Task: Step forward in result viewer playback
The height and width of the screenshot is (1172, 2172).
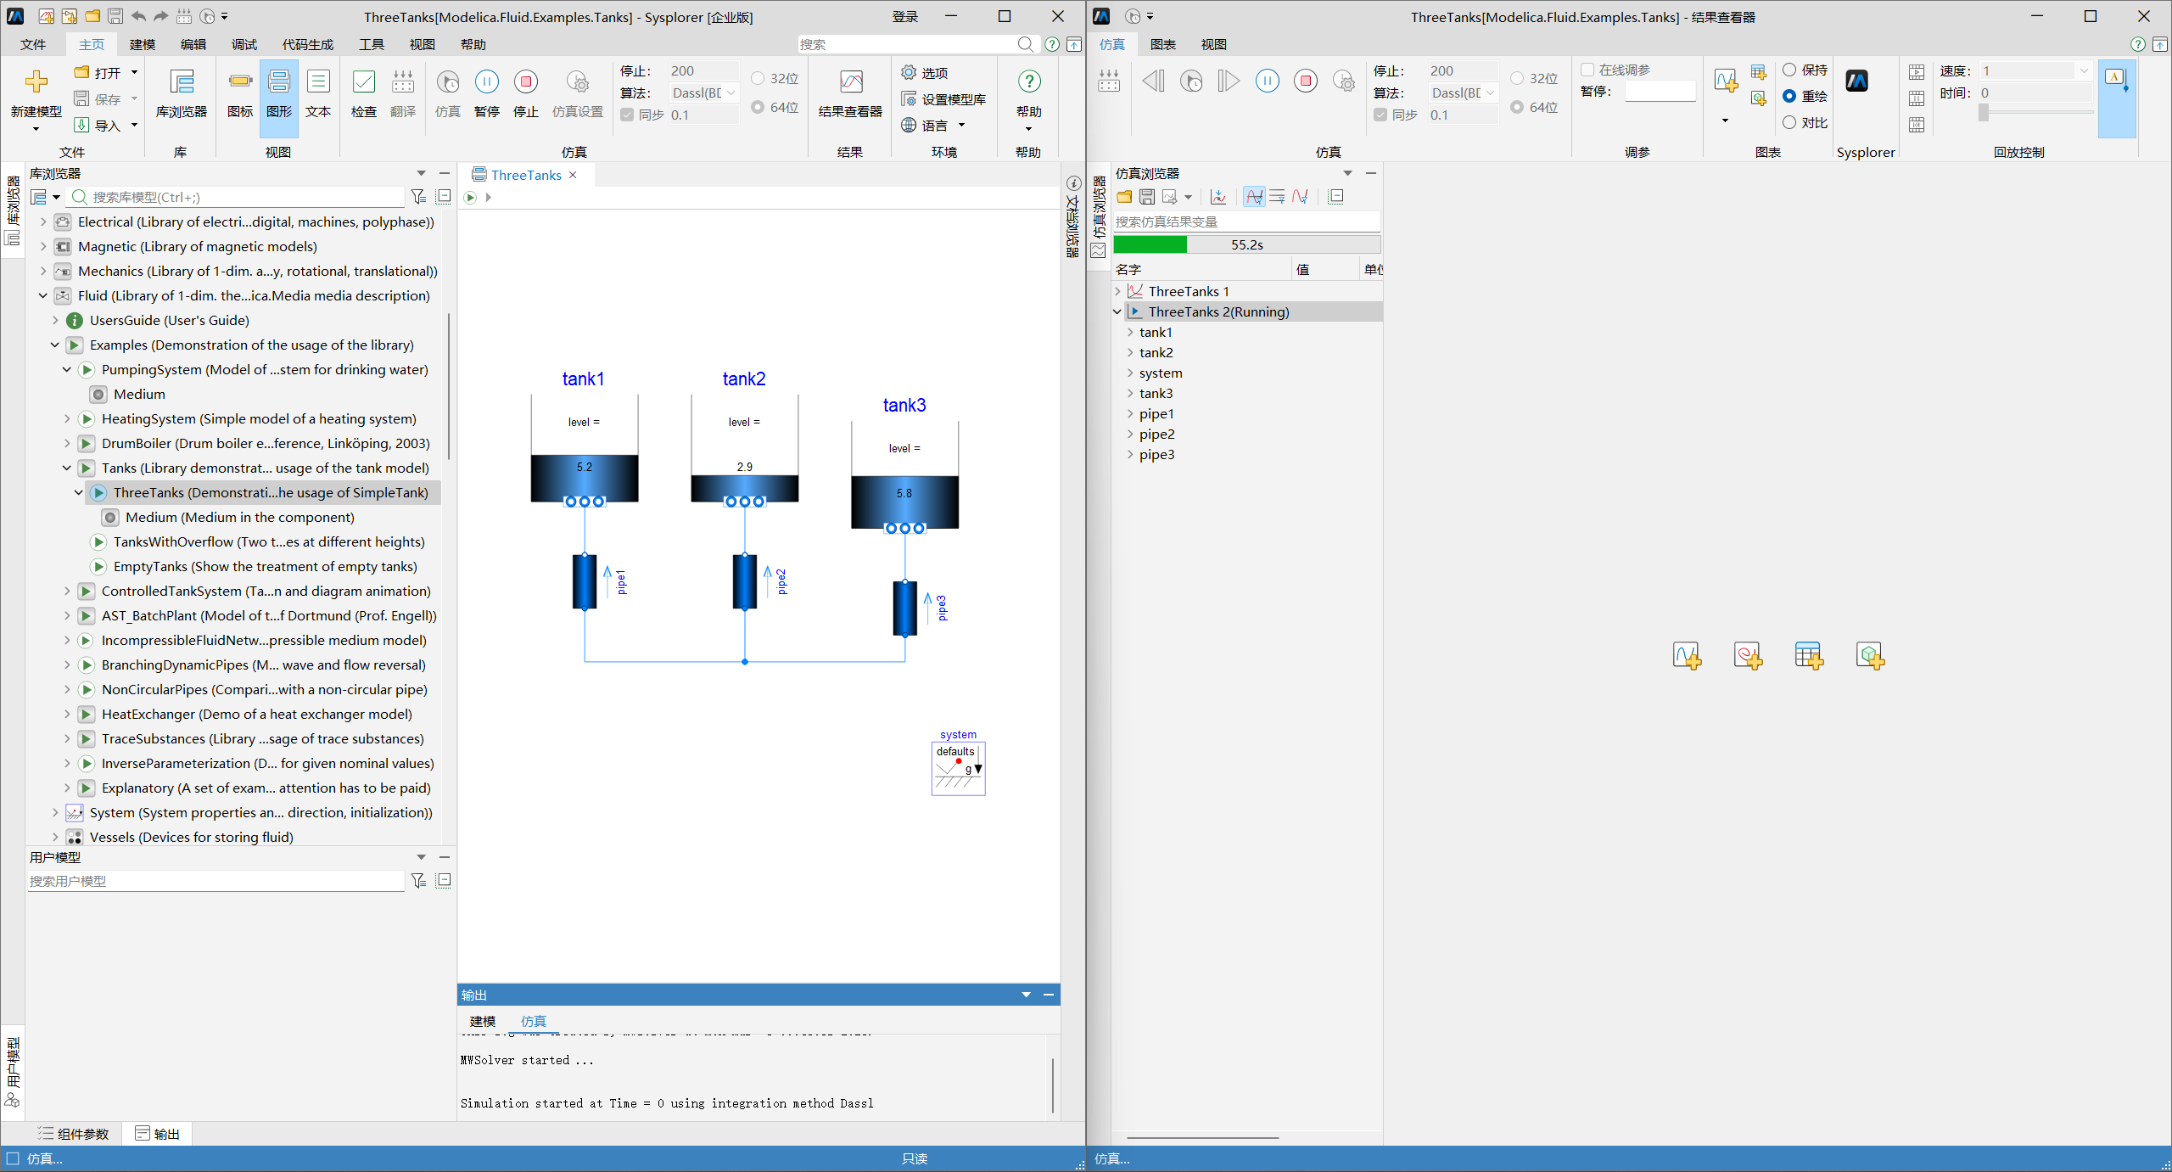Action: click(1229, 81)
